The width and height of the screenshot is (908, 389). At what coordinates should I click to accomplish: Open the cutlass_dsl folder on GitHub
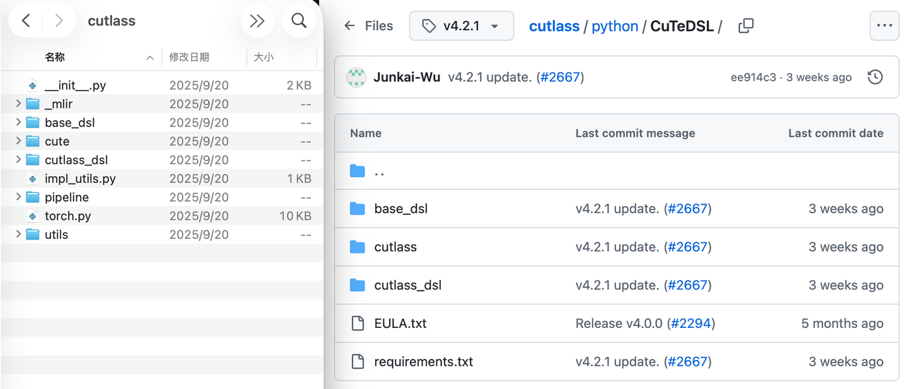407,286
